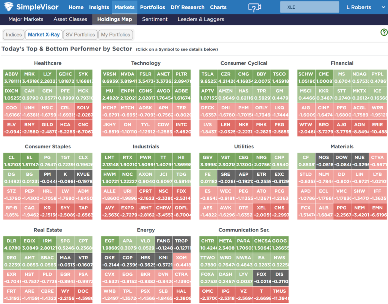
Task: Open the Portfolios menu
Action: [x=152, y=7]
